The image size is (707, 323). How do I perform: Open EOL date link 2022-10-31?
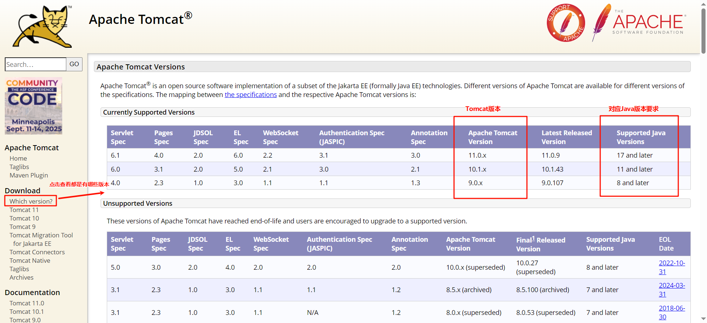click(672, 267)
